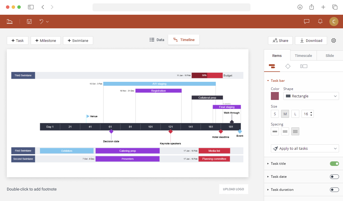
Task: Select the swimlane styling icon
Action: point(304,66)
